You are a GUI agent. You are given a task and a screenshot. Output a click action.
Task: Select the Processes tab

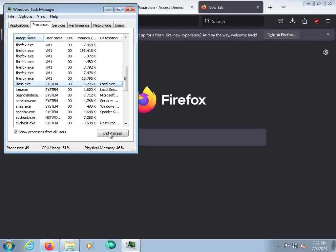point(40,25)
